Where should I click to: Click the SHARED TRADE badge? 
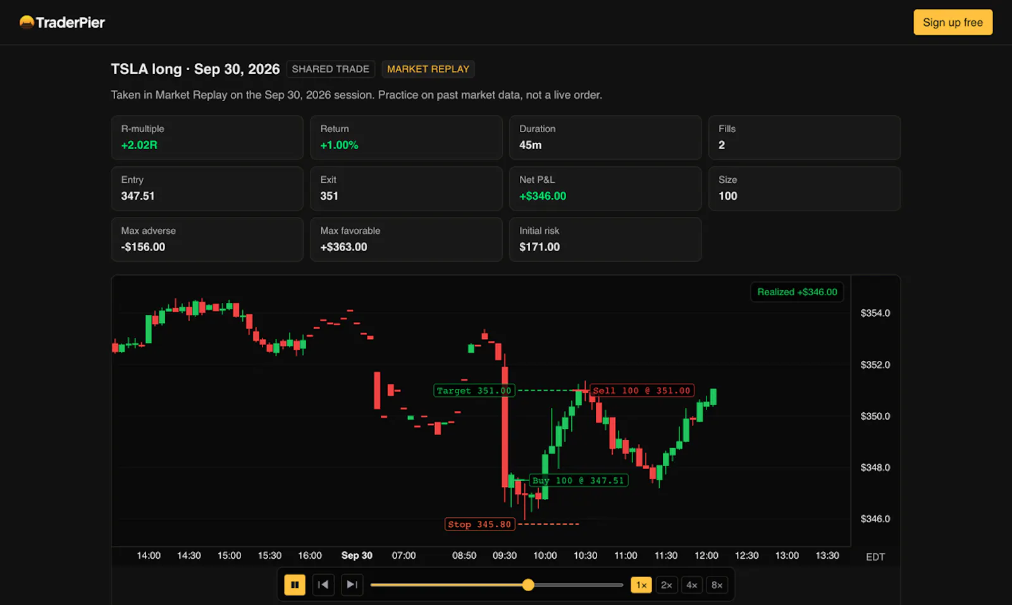(331, 69)
